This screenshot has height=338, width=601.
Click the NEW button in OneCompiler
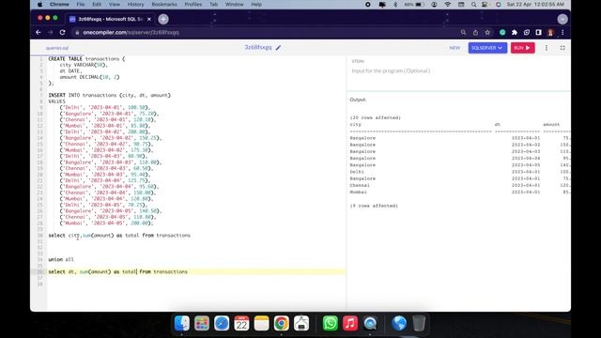coord(455,48)
